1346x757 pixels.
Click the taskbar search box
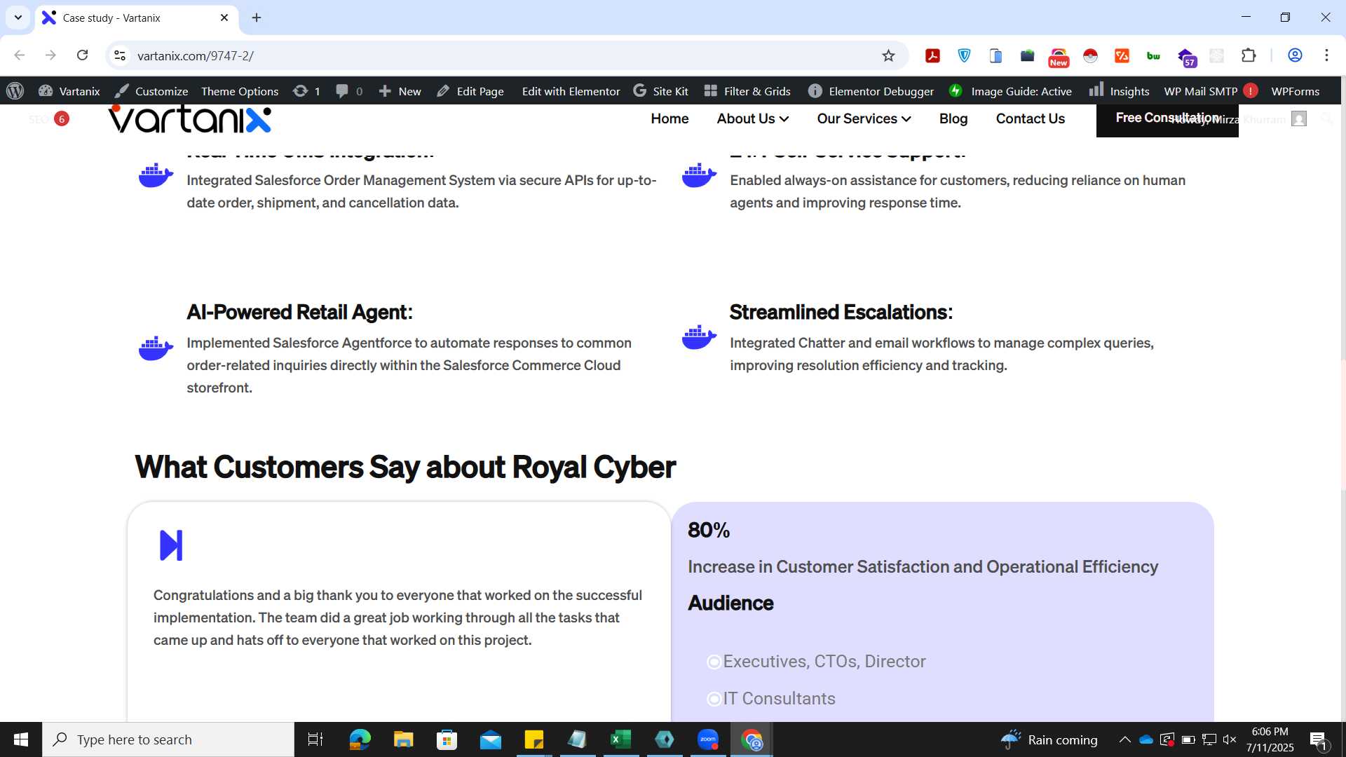(168, 739)
